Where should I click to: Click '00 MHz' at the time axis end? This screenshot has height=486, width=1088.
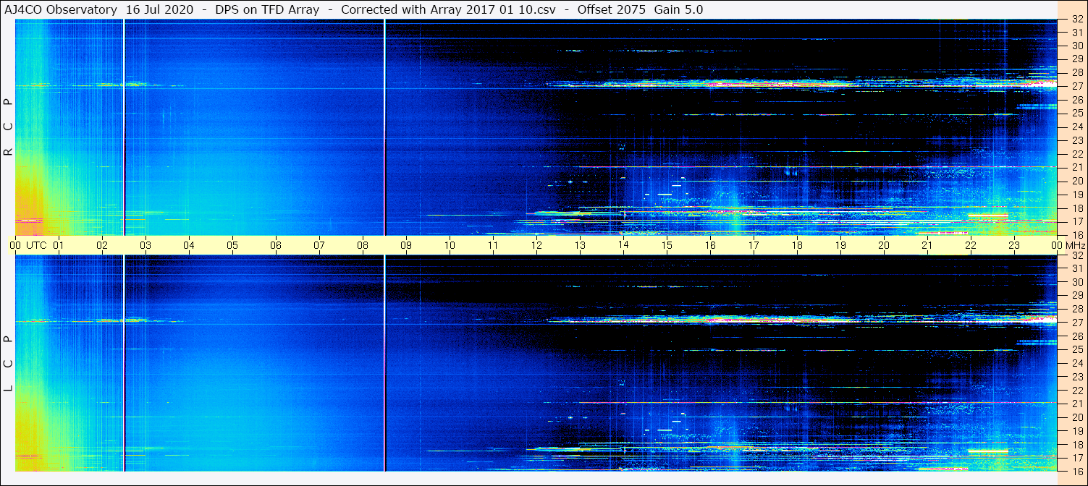click(x=1068, y=245)
